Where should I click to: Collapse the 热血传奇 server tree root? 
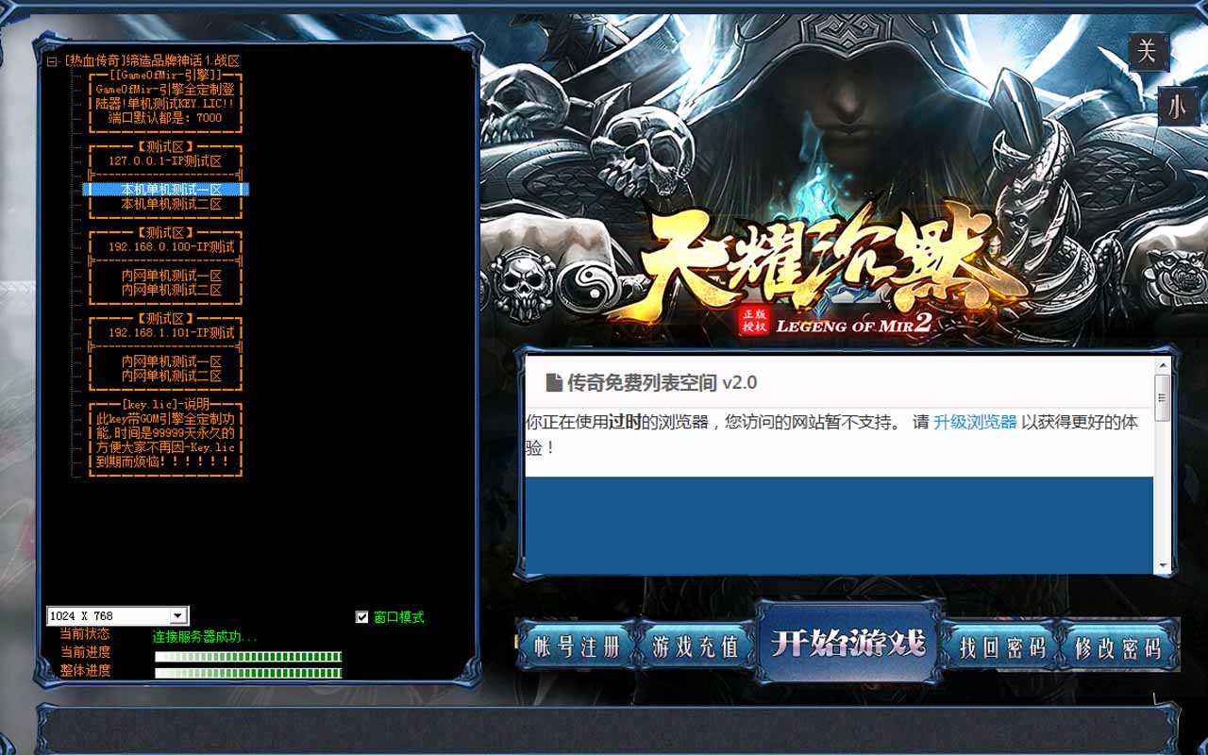(52, 61)
